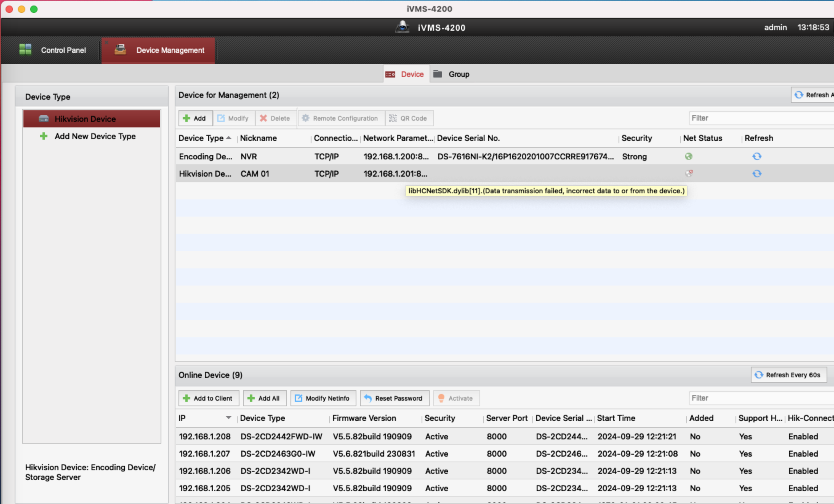834x504 pixels.
Task: Click the refresh icon in the CAM 01 row
Action: [x=757, y=174]
